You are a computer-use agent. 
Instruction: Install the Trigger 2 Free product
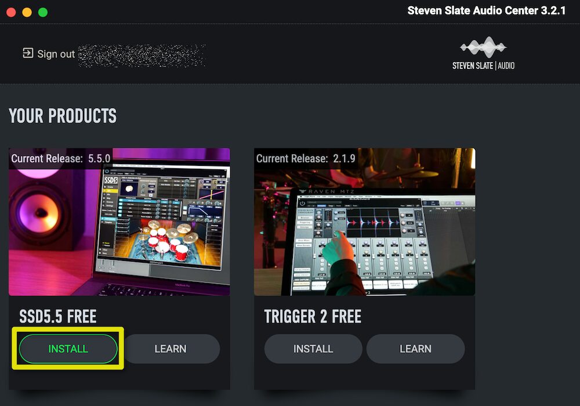pyautogui.click(x=313, y=349)
